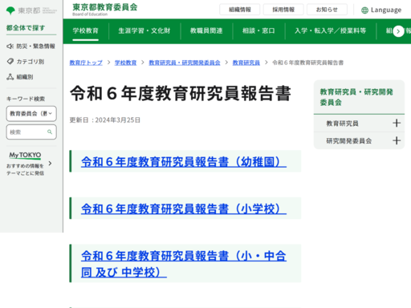The image size is (411, 308).
Task: Open the 生涯学習・文化財 navigation tab
Action: tap(144, 30)
